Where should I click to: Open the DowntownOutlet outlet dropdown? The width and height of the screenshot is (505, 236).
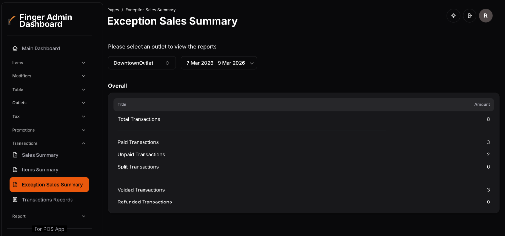[x=142, y=63]
